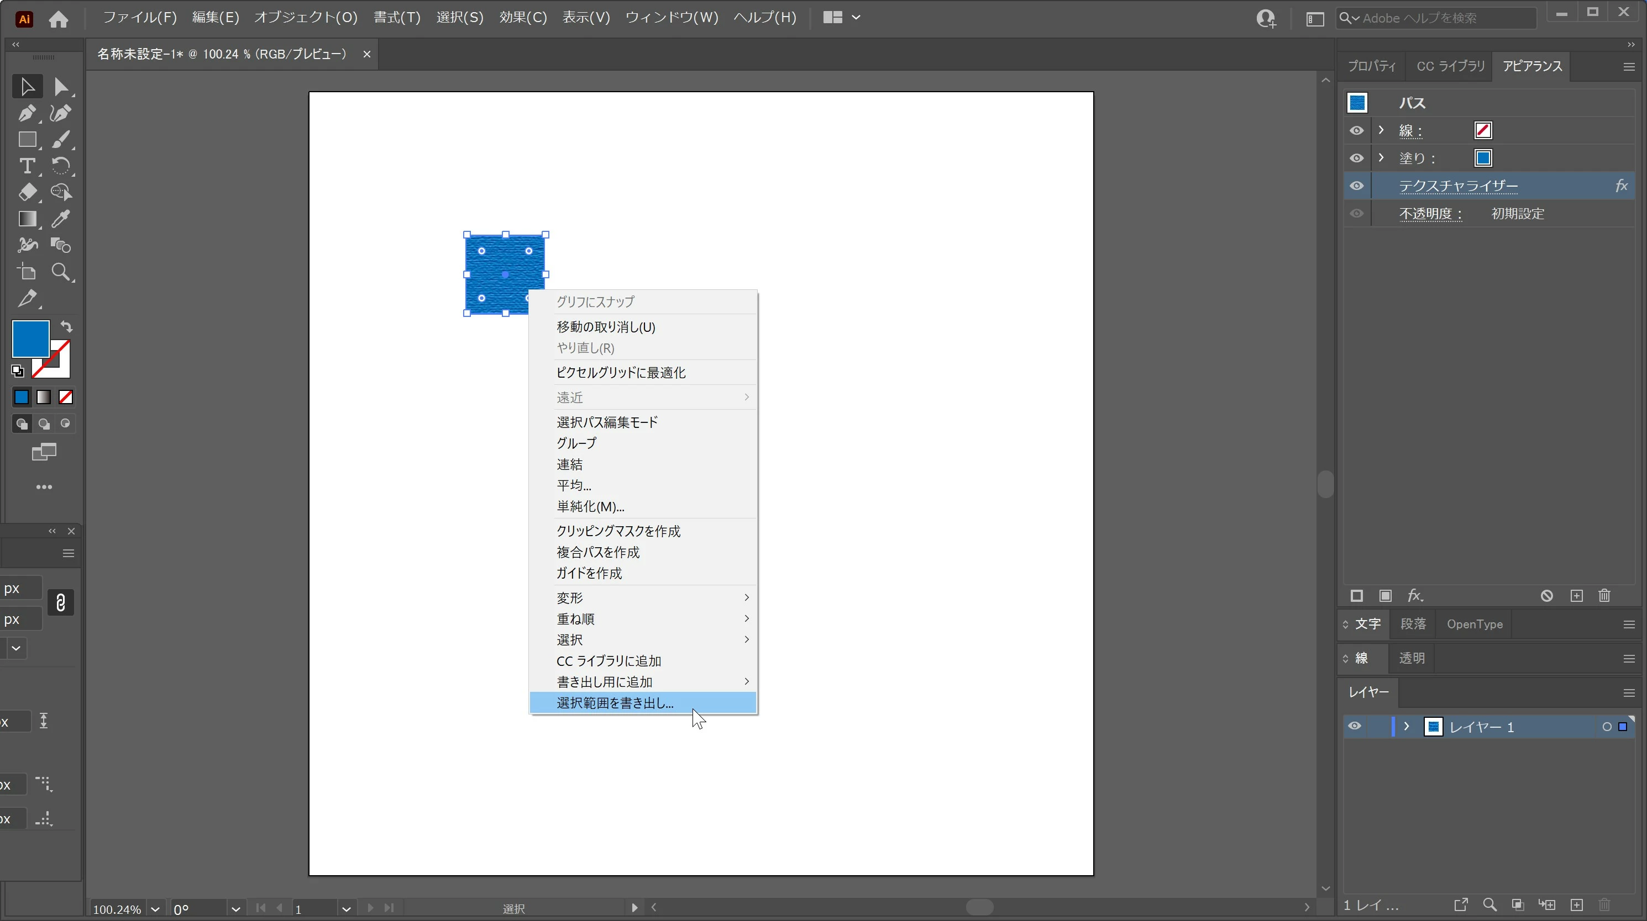The width and height of the screenshot is (1647, 921).
Task: Expand レイヤー 1 layer contents
Action: pyautogui.click(x=1406, y=726)
